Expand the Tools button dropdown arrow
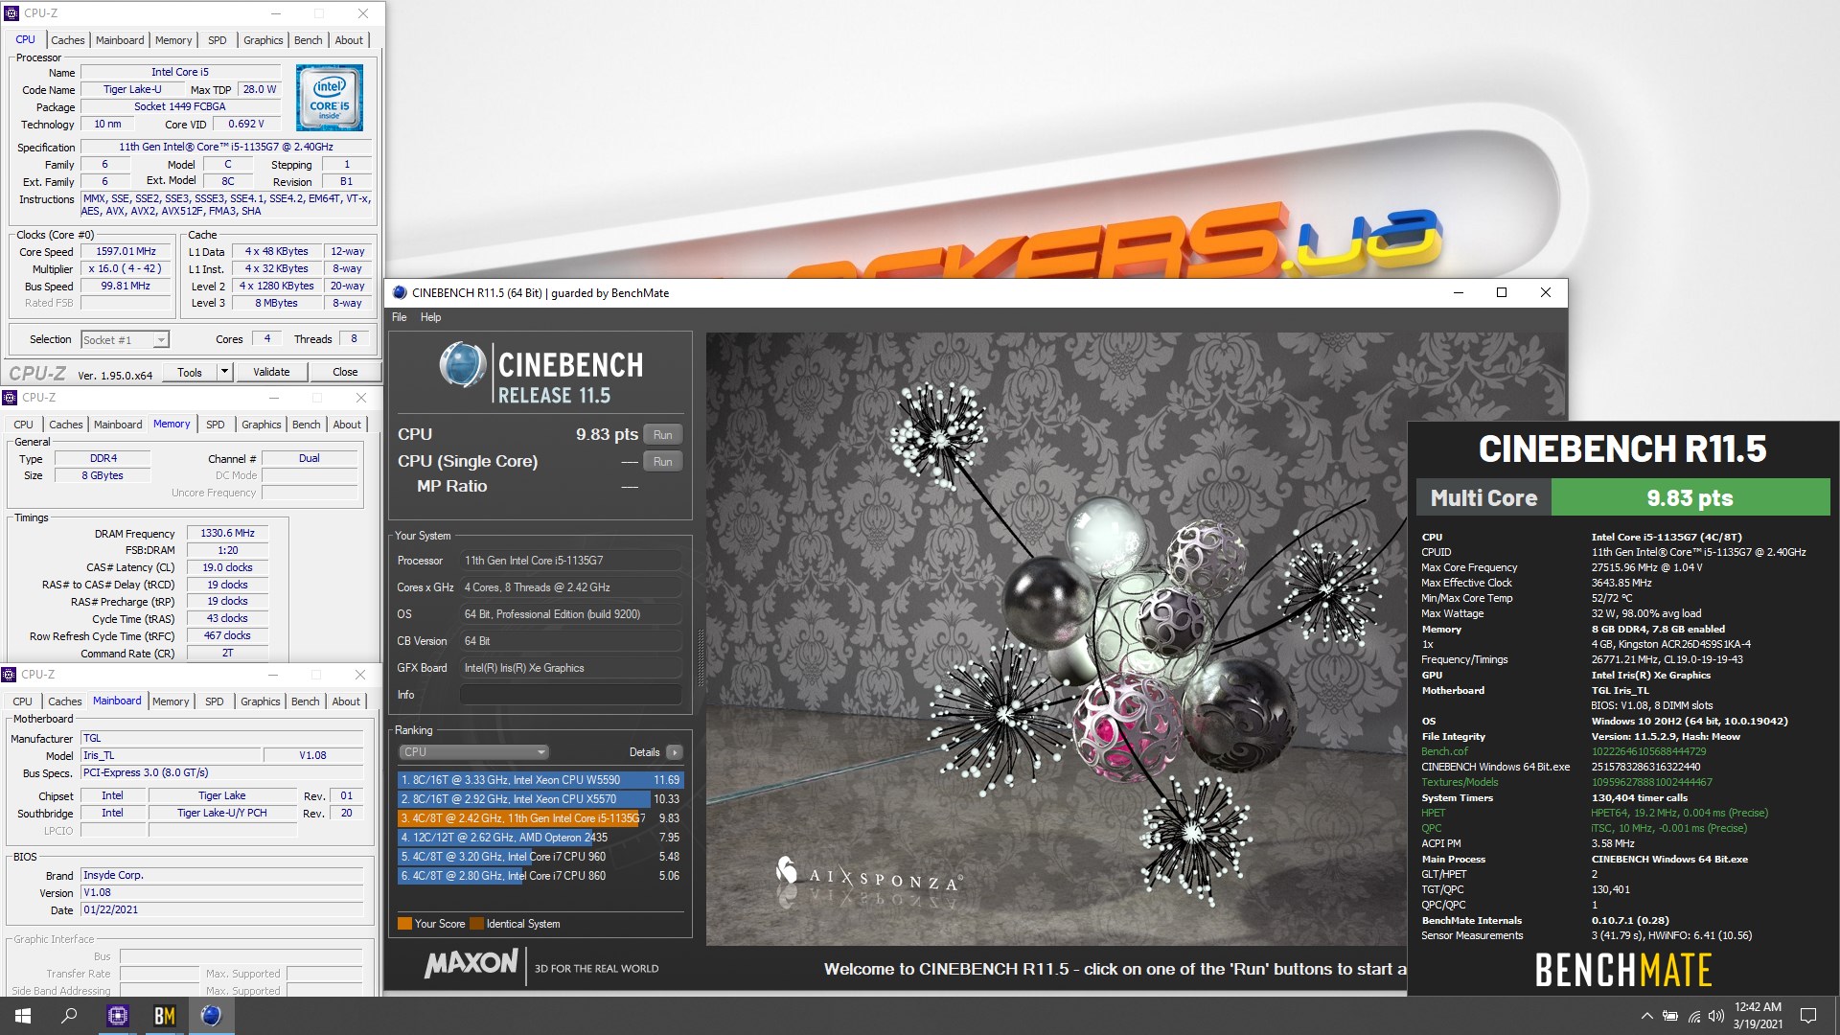1840x1035 pixels. click(x=224, y=372)
